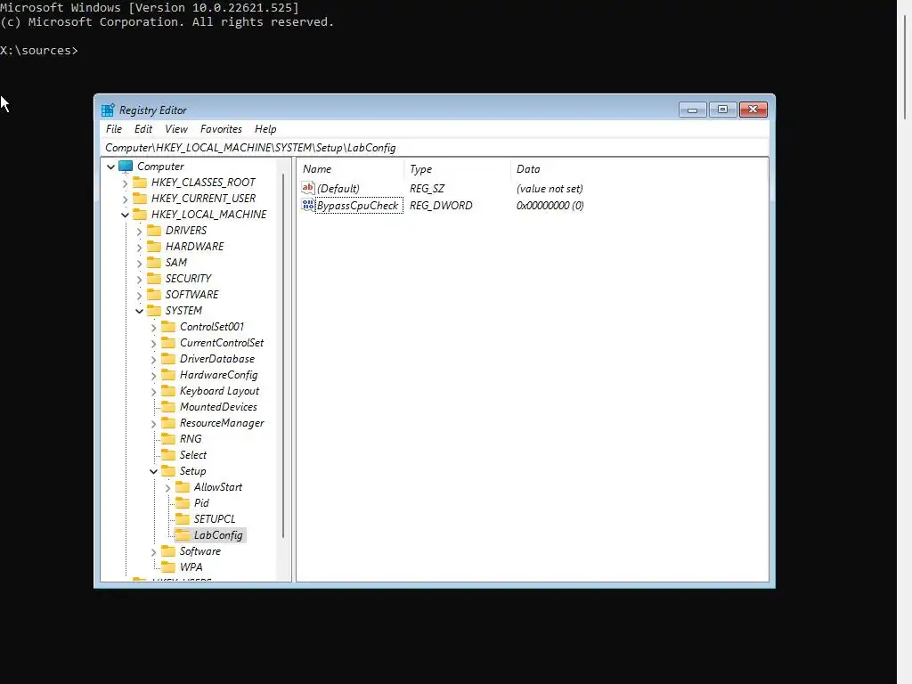Select the BypassCpuCheck value name
Image resolution: width=912 pixels, height=684 pixels.
click(x=358, y=206)
